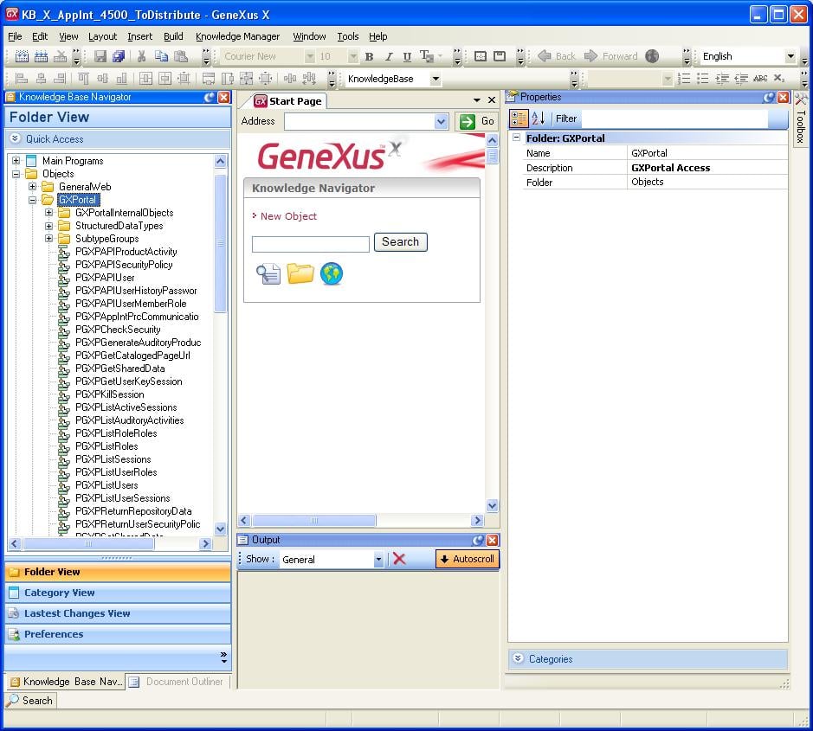Click the green Go arrow button
The width and height of the screenshot is (813, 731).
click(477, 121)
